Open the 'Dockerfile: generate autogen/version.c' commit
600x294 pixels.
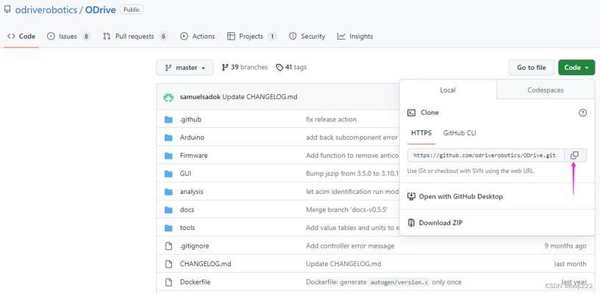click(x=383, y=282)
